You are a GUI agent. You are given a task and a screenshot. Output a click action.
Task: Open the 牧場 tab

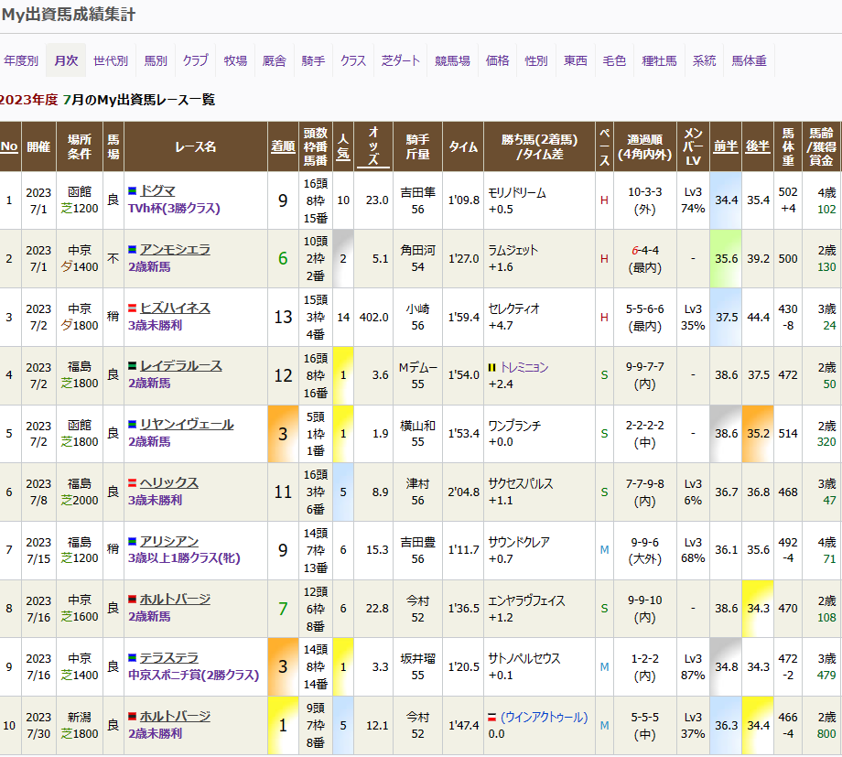click(x=235, y=60)
